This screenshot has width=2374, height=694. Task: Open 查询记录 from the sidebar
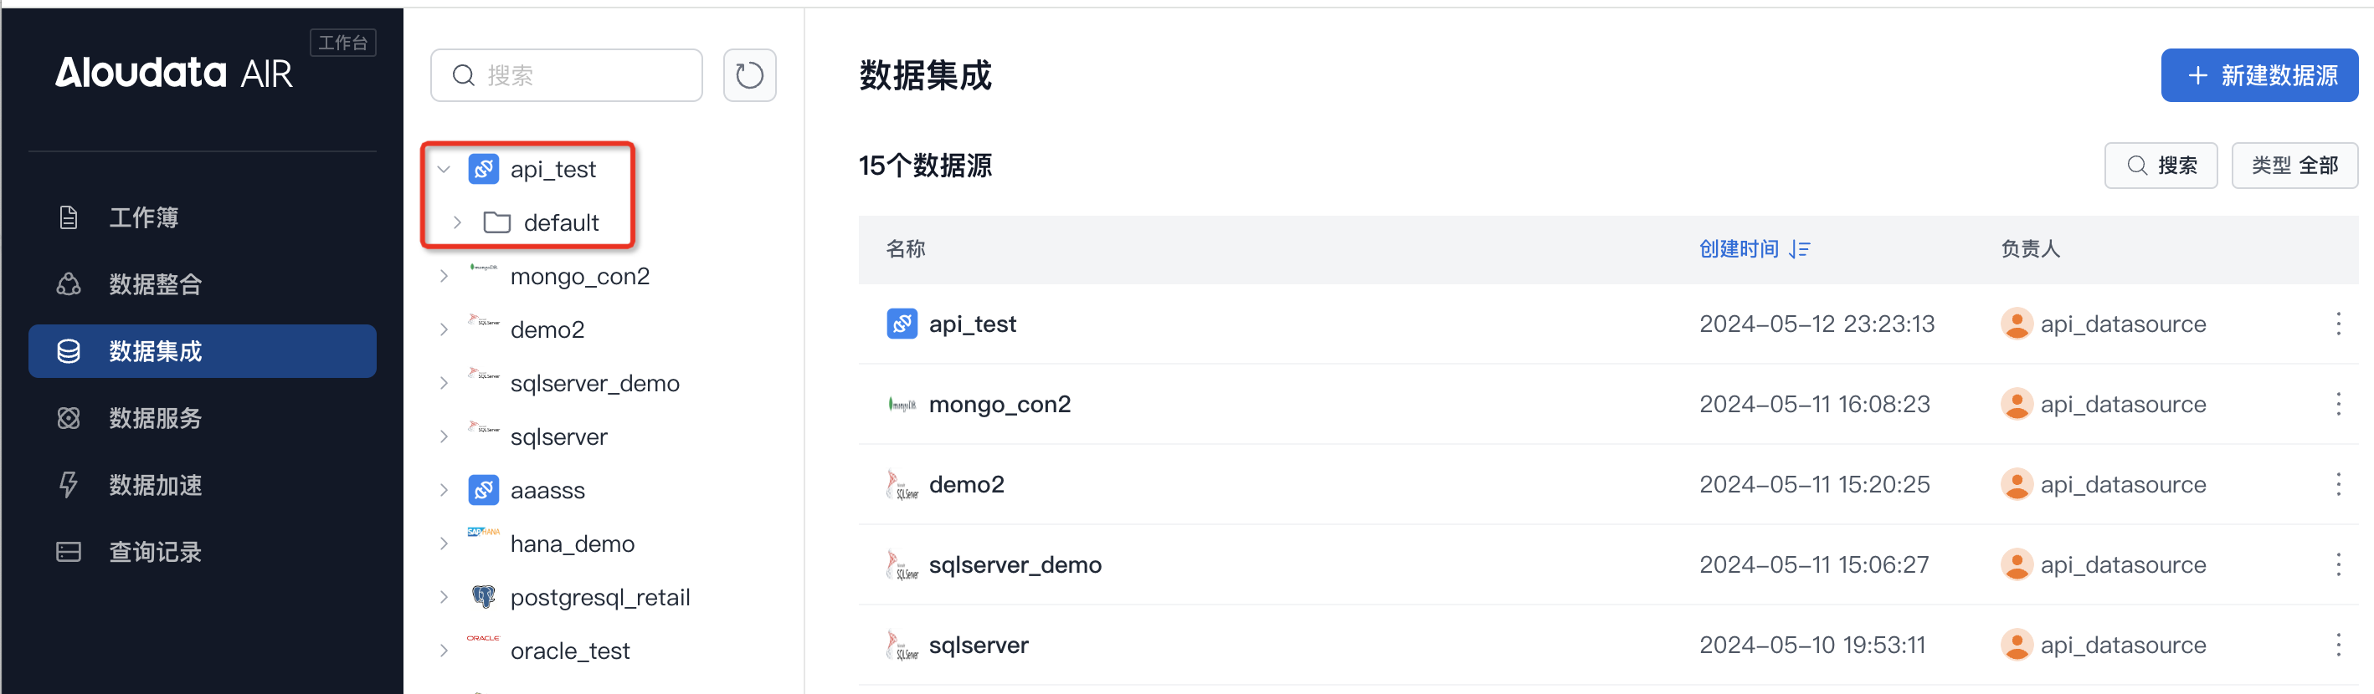coord(155,551)
